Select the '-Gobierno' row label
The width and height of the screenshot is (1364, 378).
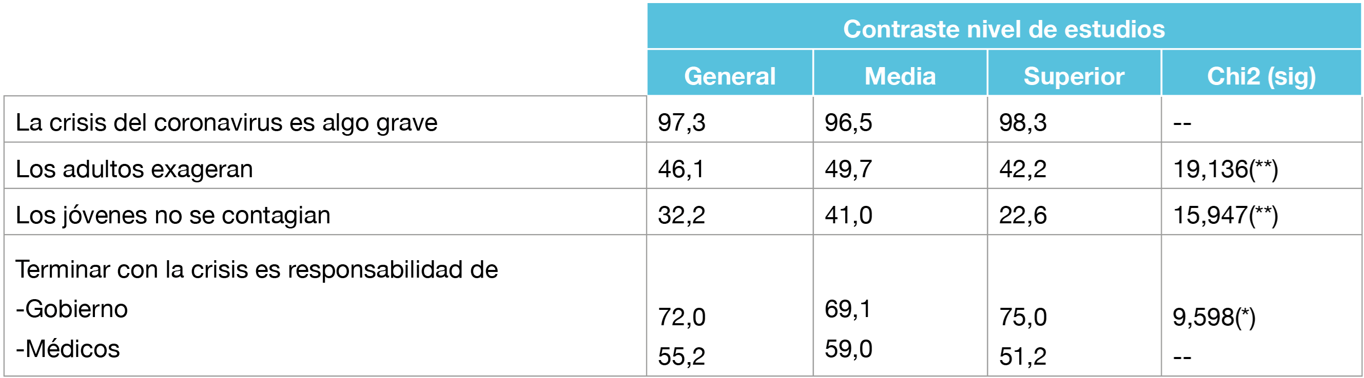pos(72,309)
